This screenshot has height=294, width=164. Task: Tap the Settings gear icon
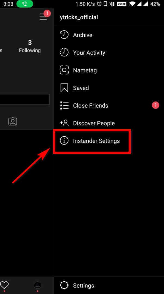click(x=64, y=285)
